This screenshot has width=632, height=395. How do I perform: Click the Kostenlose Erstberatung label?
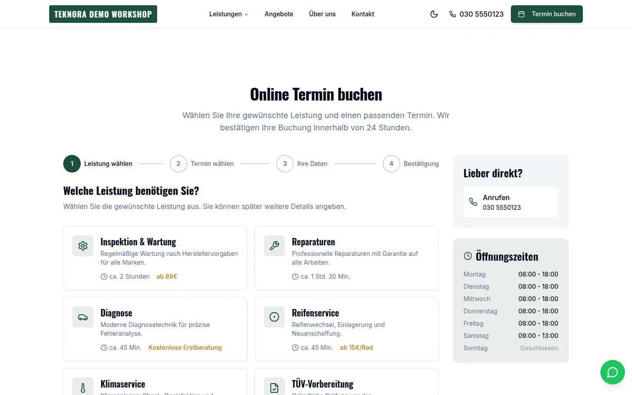[x=185, y=348]
